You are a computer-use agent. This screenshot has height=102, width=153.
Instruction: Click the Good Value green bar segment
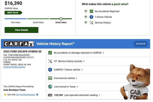pos(38,19)
